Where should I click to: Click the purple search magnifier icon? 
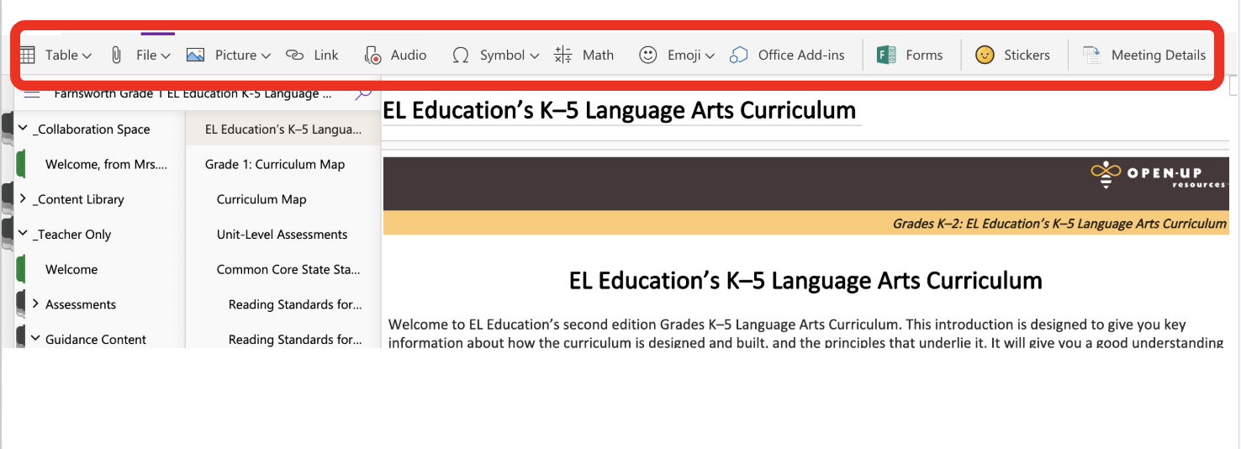click(363, 93)
